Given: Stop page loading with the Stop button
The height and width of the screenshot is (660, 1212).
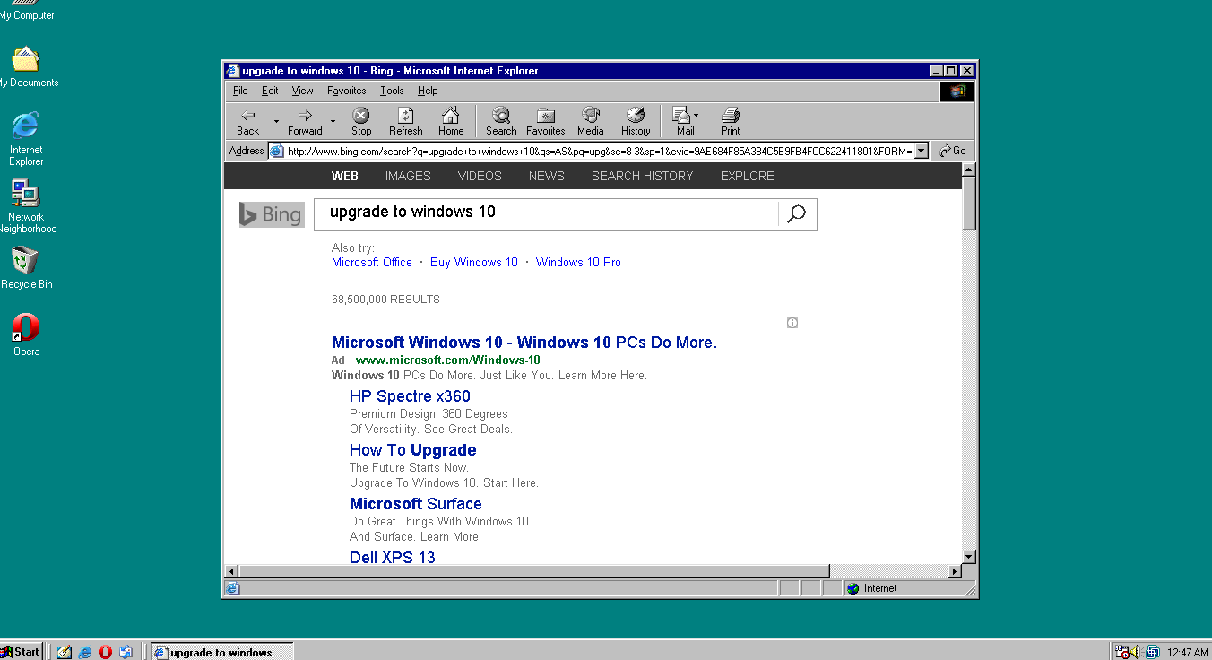Looking at the screenshot, I should pyautogui.click(x=361, y=121).
